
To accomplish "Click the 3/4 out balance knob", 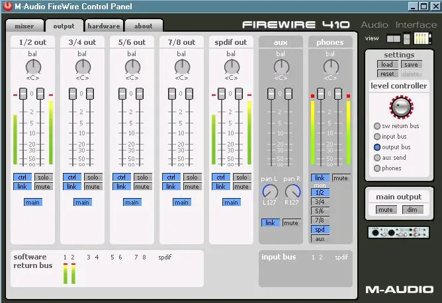I will click(x=83, y=67).
